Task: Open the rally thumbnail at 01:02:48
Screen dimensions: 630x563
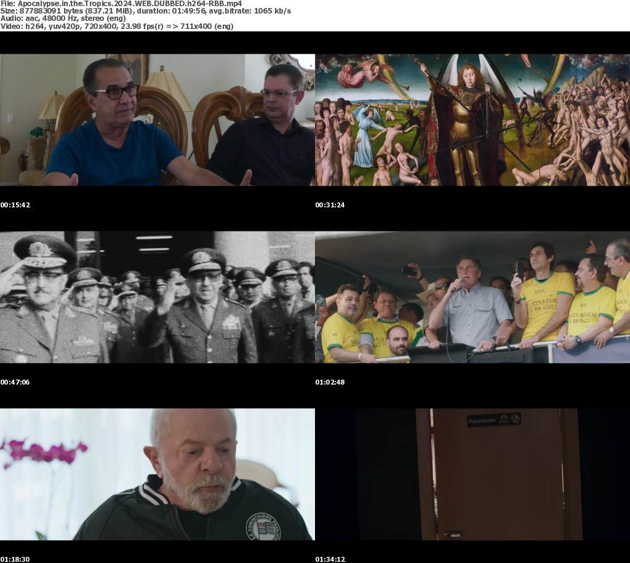Action: click(472, 297)
